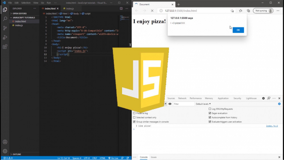Open a new browser tab
This screenshot has height=160, width=284.
tap(179, 4)
